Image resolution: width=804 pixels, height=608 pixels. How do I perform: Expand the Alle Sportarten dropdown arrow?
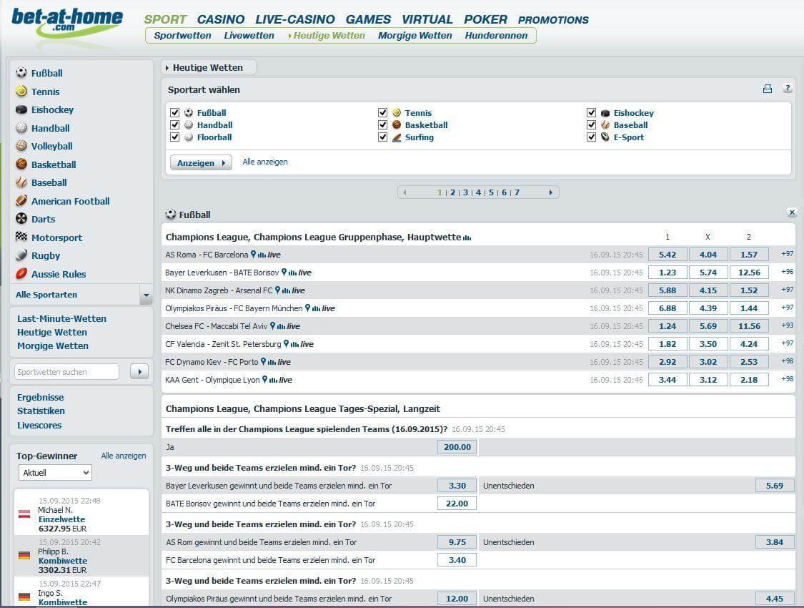tap(146, 295)
